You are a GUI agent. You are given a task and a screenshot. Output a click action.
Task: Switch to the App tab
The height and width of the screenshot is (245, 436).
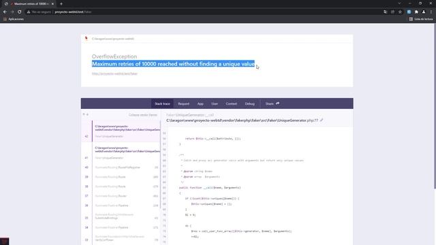tap(200, 103)
